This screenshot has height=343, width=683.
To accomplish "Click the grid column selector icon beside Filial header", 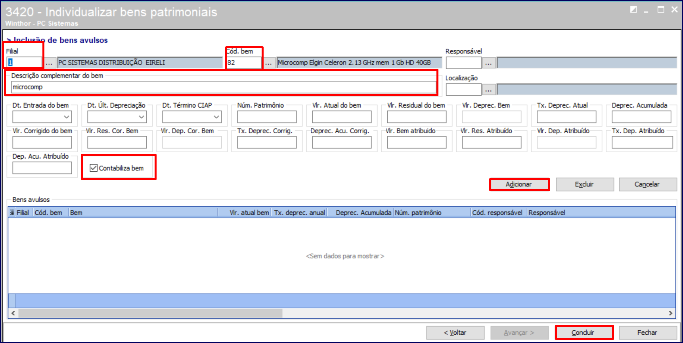I will (12, 212).
